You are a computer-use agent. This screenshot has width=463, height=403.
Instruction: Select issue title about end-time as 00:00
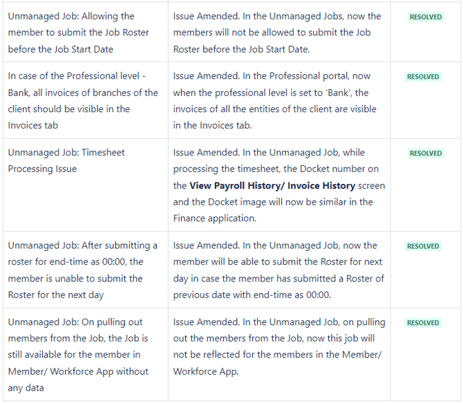pos(83,270)
